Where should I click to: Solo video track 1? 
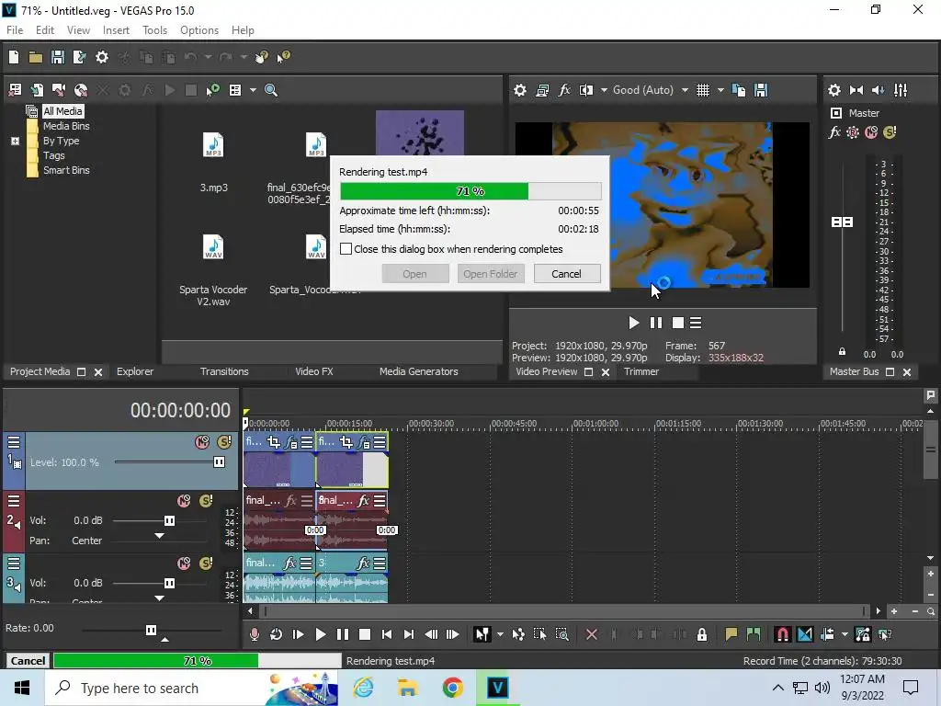(x=224, y=442)
